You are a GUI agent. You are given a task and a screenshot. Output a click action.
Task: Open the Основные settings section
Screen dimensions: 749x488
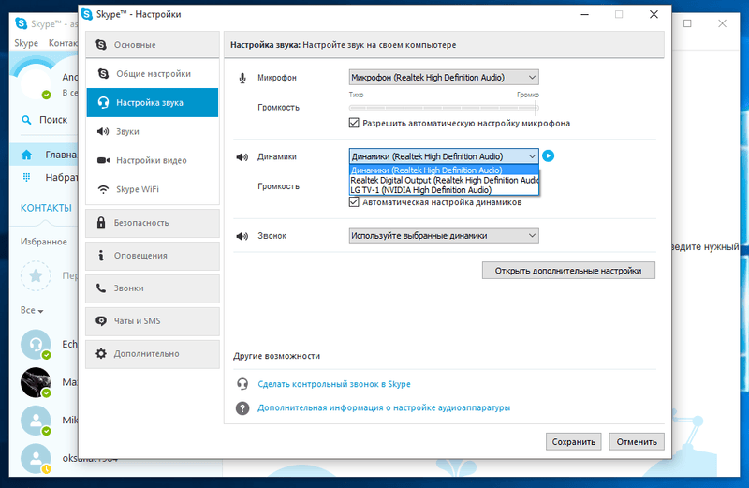coord(153,44)
